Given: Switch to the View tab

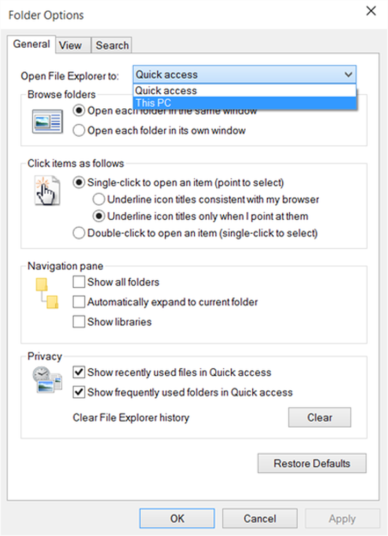Looking at the screenshot, I should 70,46.
